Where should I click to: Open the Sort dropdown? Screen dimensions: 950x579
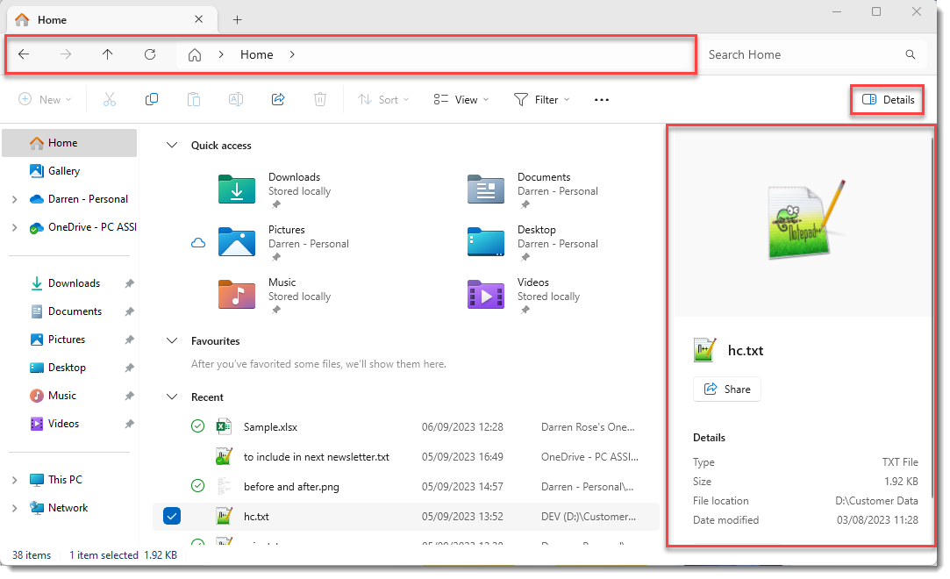(x=383, y=99)
